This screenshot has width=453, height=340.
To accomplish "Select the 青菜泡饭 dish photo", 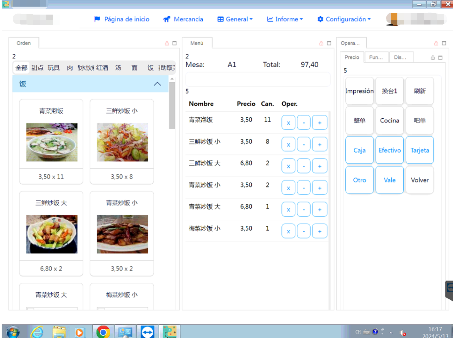I will coord(52,142).
